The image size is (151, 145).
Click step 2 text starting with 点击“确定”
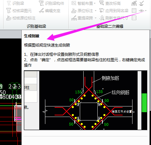point(84,62)
